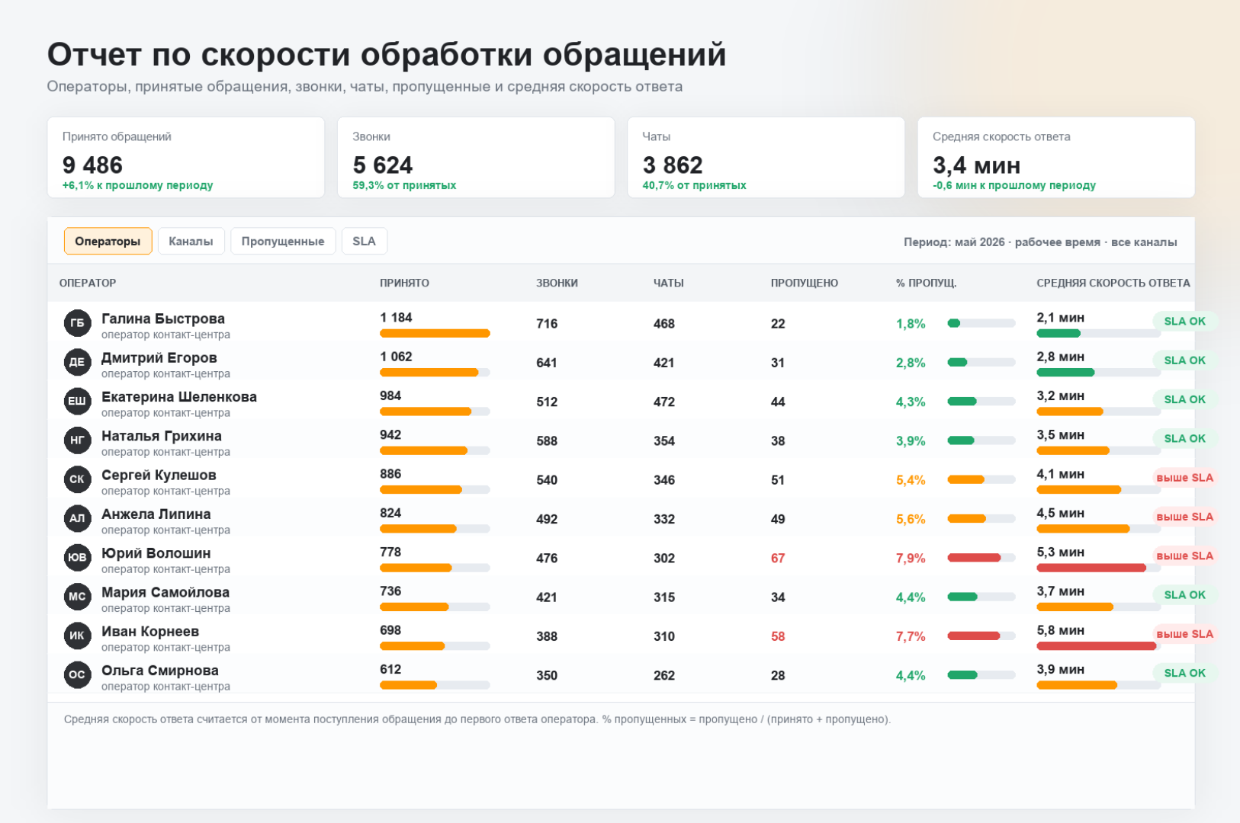This screenshot has width=1240, height=823.
Task: Select the ЕШ avatar icon
Action: pyautogui.click(x=77, y=401)
